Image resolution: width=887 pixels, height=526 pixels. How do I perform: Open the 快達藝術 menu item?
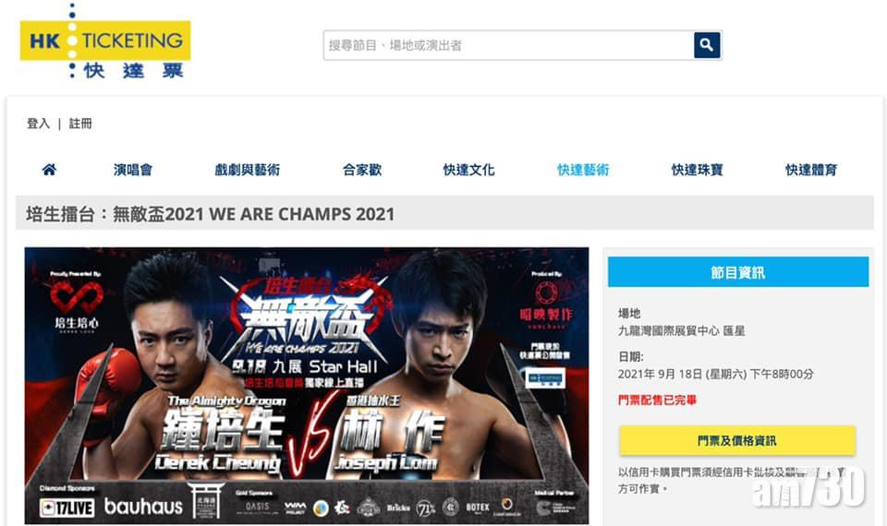coord(583,170)
